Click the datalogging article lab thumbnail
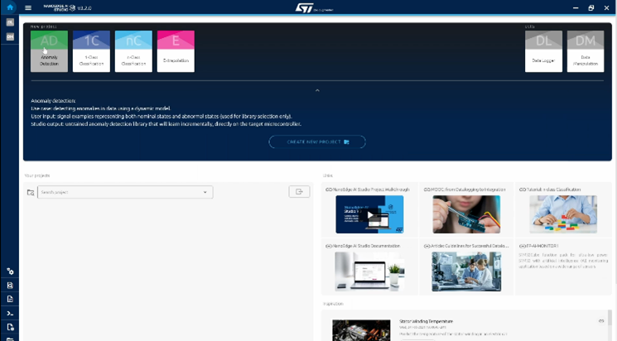 (x=466, y=271)
